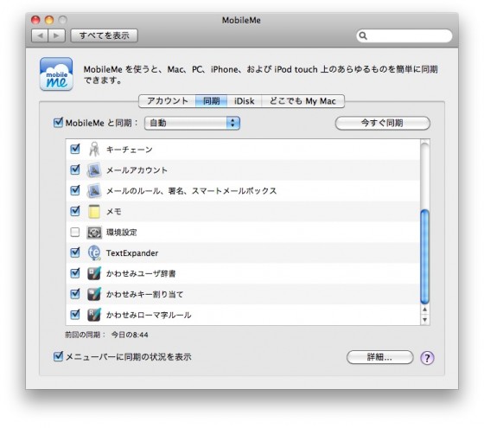This screenshot has height=428, width=484.
Task: Switch to the アカウント tab
Action: click(168, 101)
